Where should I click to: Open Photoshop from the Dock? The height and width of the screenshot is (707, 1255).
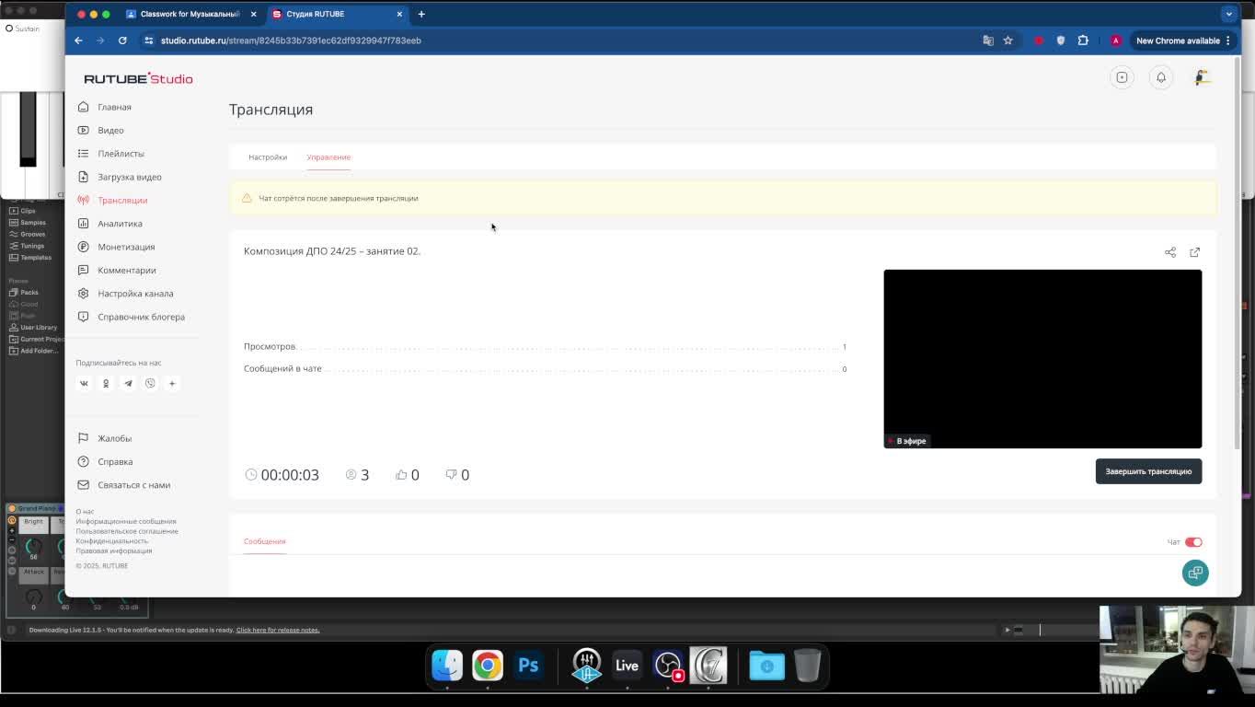[x=528, y=665]
